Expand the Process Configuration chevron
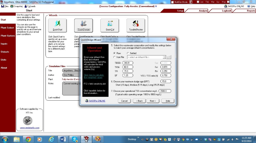This screenshot has height=143, width=256. (x=156, y=6)
